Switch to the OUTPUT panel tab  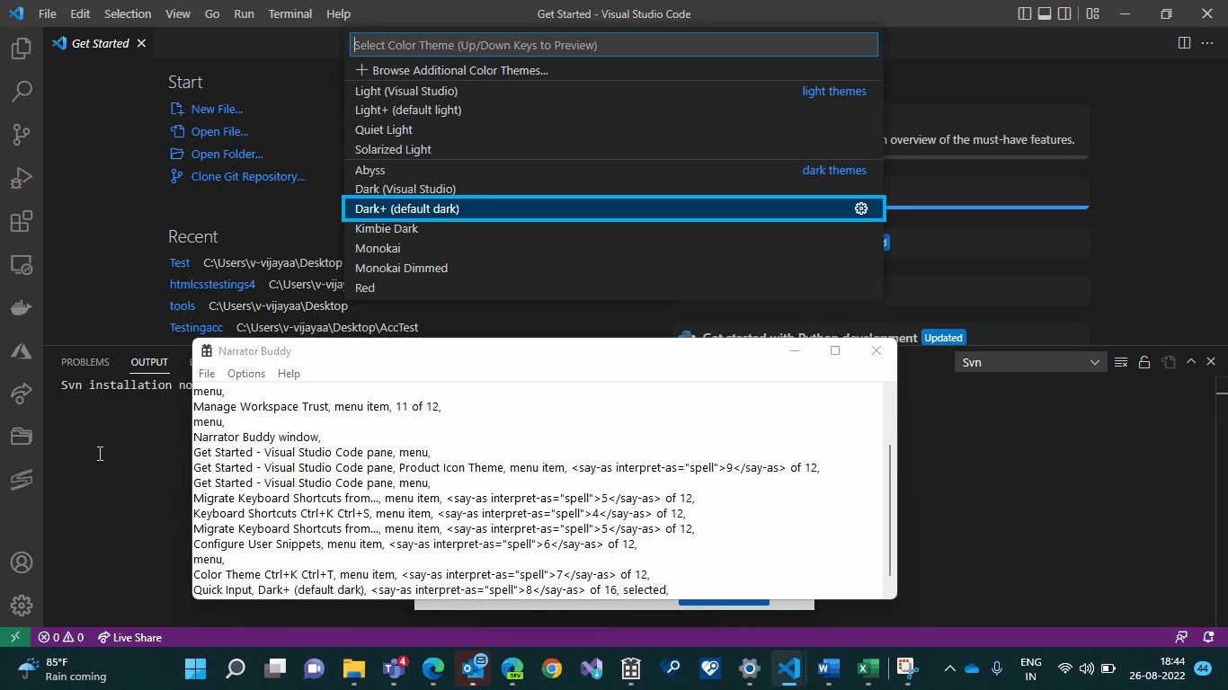tap(149, 362)
